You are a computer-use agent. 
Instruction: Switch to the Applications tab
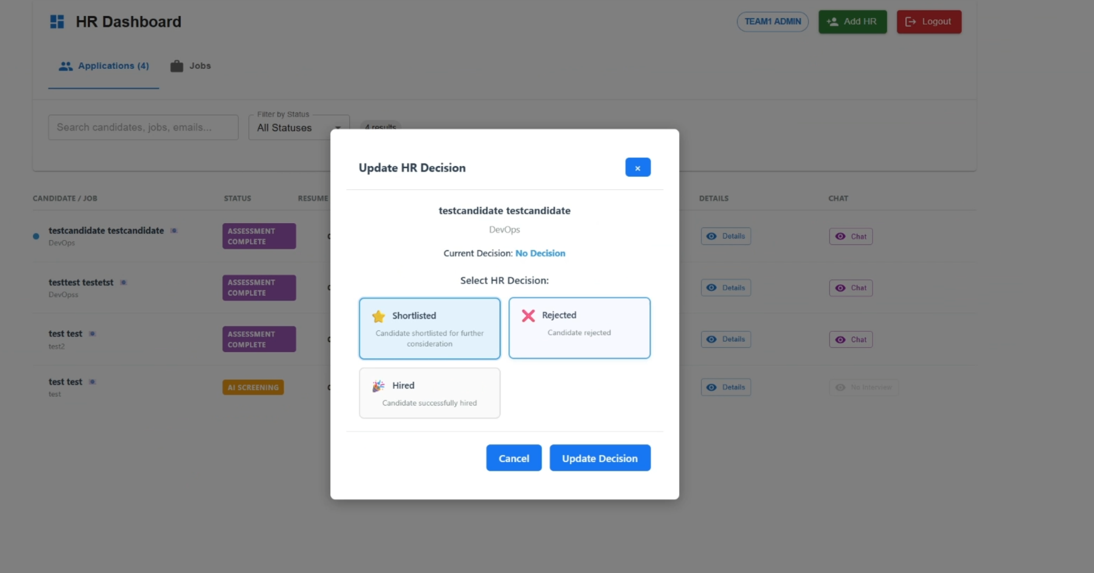103,66
